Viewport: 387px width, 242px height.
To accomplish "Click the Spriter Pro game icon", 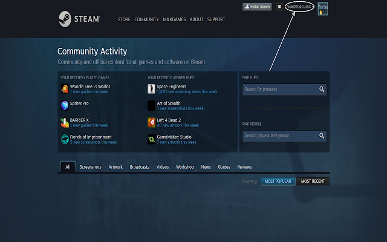I will (x=65, y=106).
